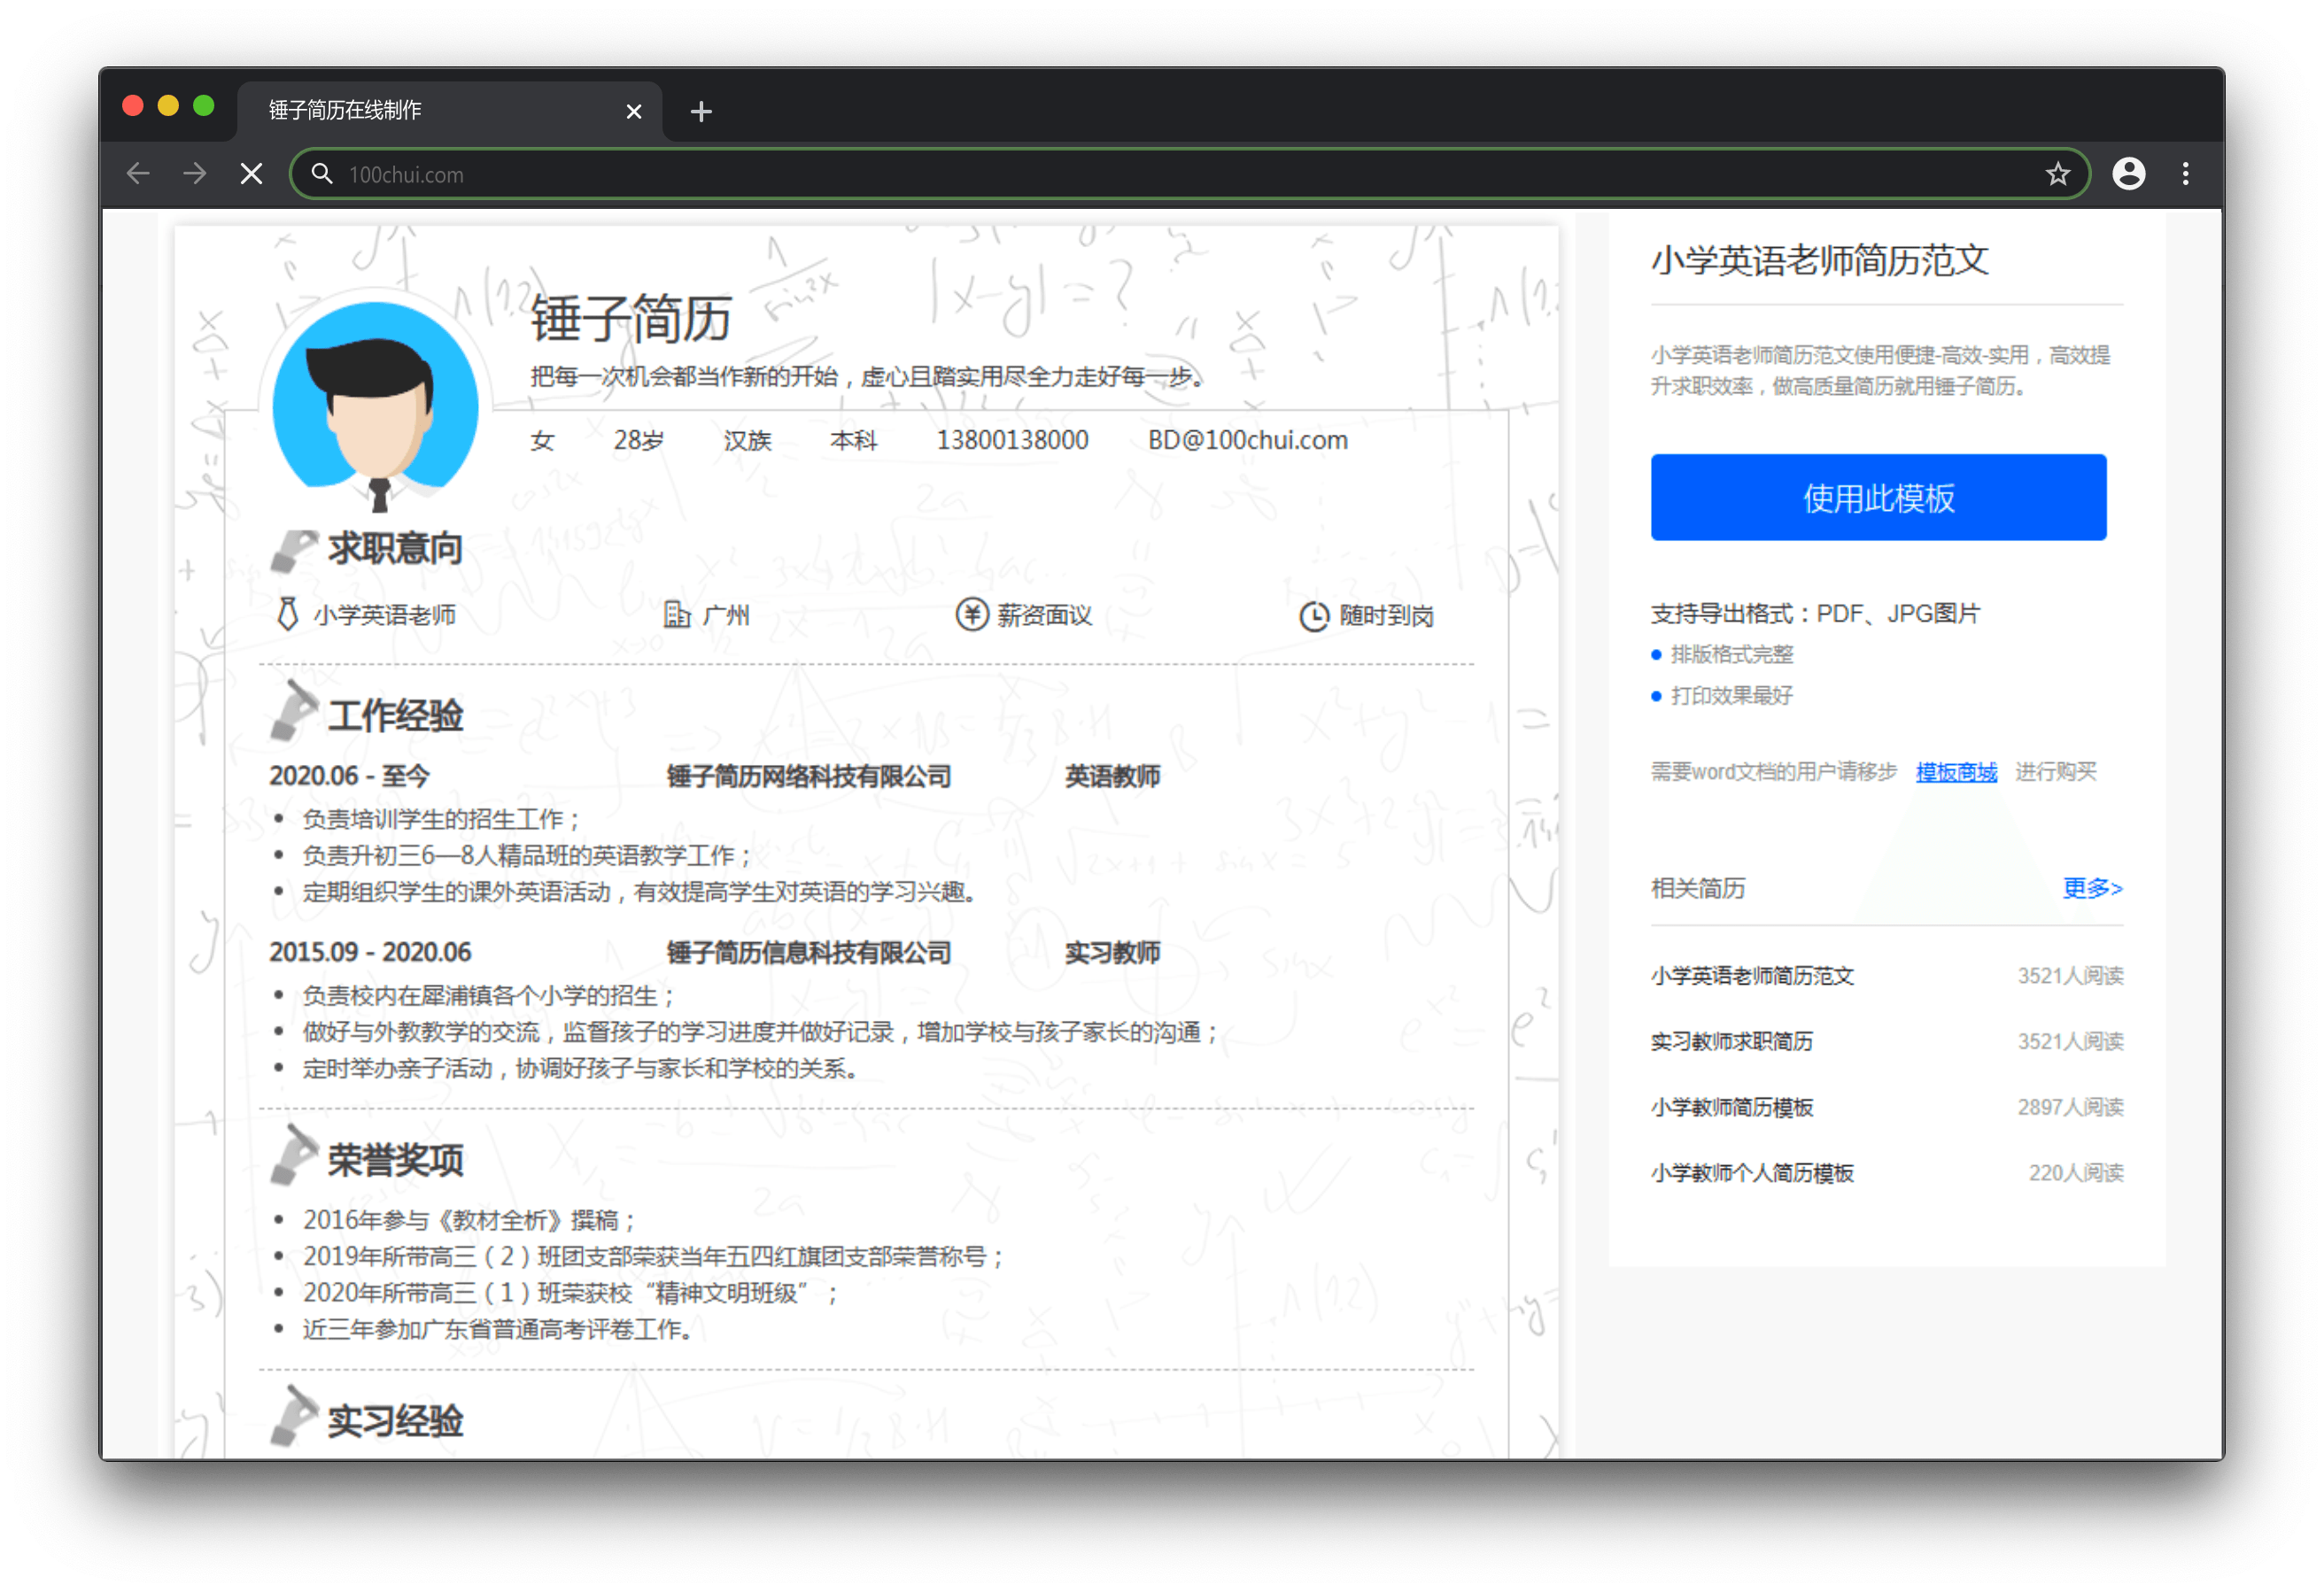2324x1592 pixels.
Task: Open a new tab with the plus button
Action: coord(701,111)
